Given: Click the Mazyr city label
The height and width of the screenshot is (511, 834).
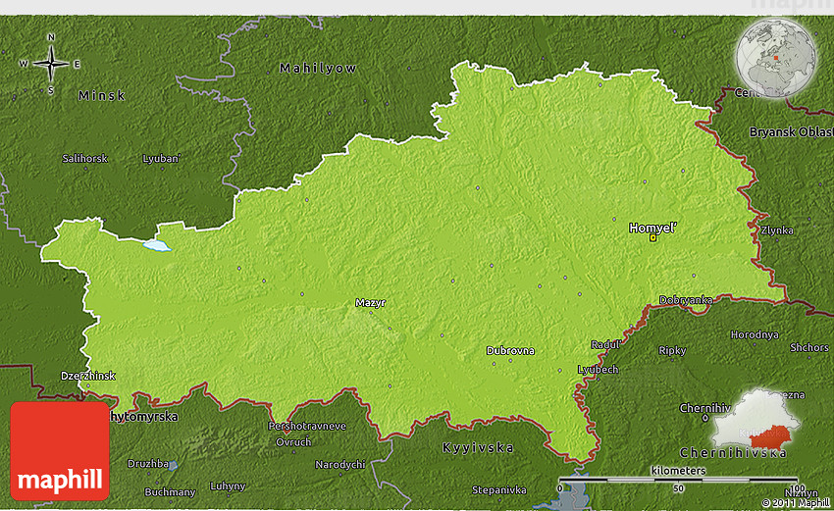Looking at the screenshot, I should coord(371,303).
